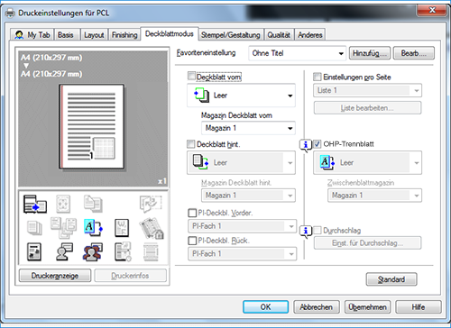This screenshot has height=328, width=451.
Task: Open the PI-Fach 1 dropdown under PI-Deckbl. Rück.
Action: [x=243, y=254]
